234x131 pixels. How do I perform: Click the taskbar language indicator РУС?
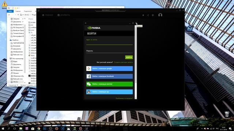[217, 128]
